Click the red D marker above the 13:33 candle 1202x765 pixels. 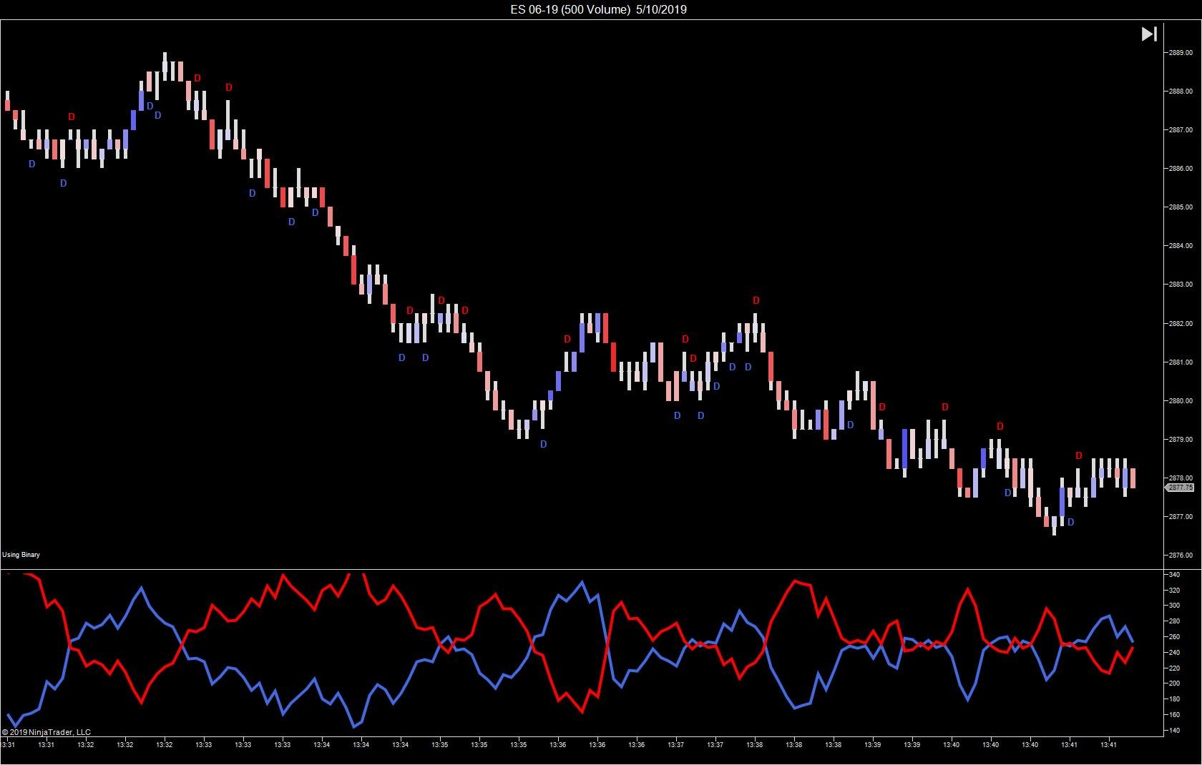pos(229,88)
